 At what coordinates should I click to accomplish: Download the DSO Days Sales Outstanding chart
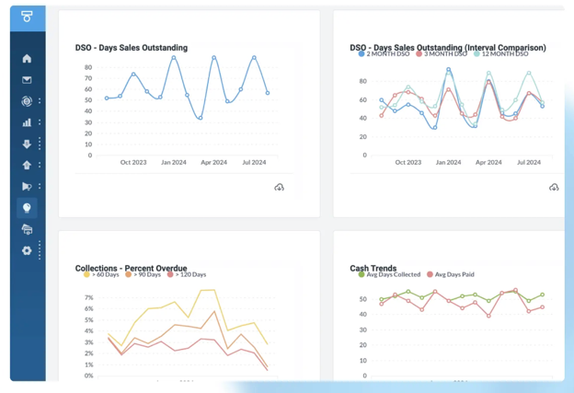[x=279, y=187]
